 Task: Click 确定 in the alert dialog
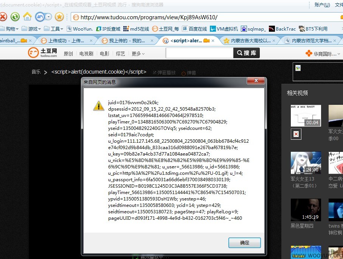pyautogui.click(x=245, y=243)
